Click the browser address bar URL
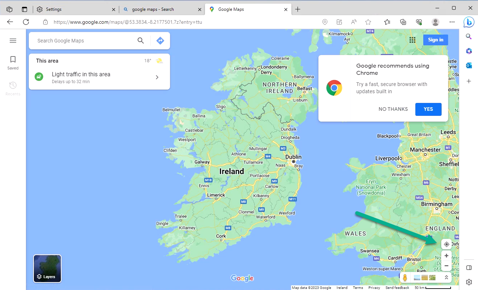478x290 pixels. pyautogui.click(x=128, y=22)
